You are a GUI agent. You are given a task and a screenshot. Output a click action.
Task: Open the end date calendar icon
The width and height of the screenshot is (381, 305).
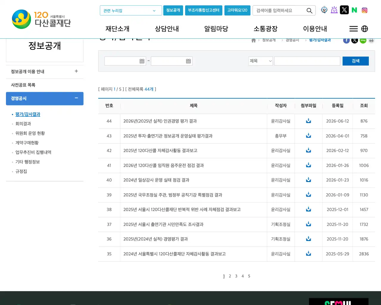click(x=188, y=61)
